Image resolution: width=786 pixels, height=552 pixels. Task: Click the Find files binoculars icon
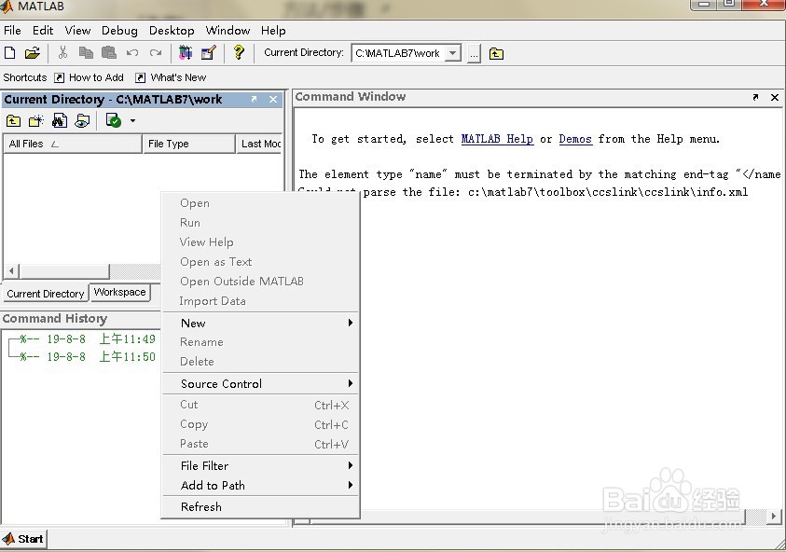click(60, 121)
